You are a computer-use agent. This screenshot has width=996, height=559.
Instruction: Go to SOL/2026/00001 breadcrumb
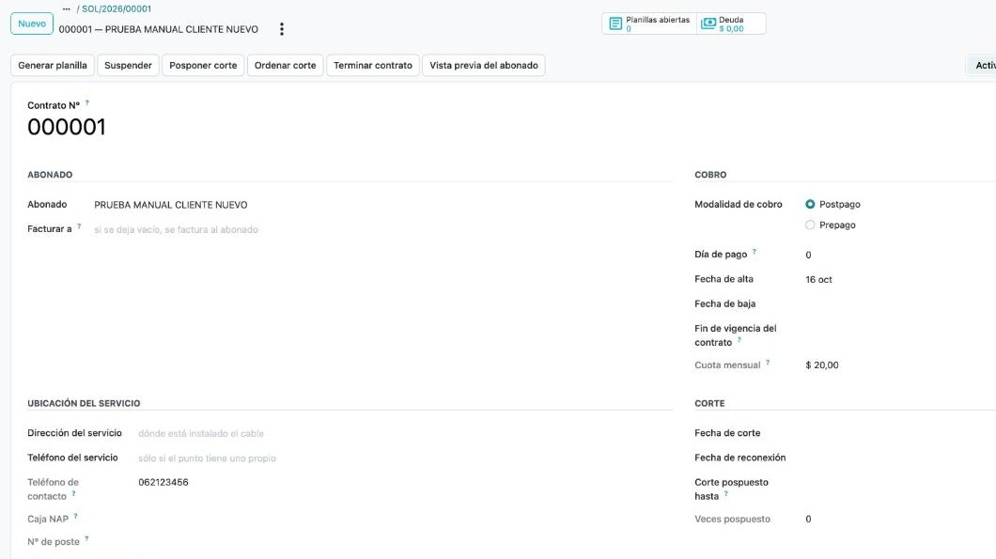tap(117, 8)
